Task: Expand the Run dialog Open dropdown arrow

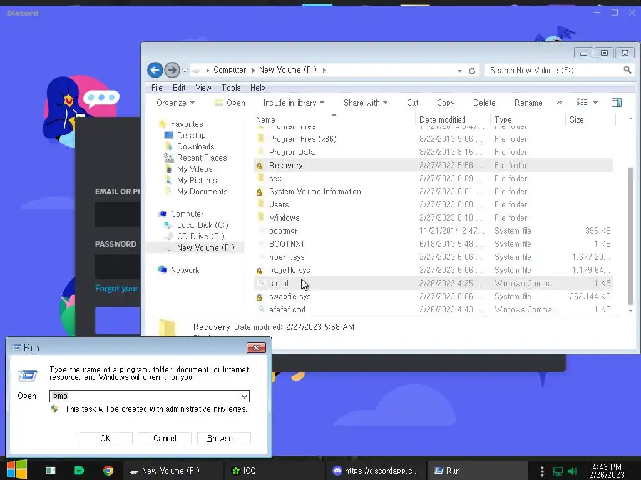Action: (245, 396)
